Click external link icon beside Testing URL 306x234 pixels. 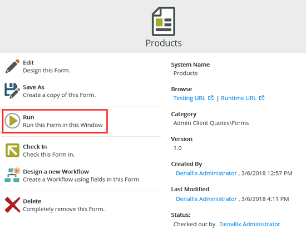pos(211,98)
